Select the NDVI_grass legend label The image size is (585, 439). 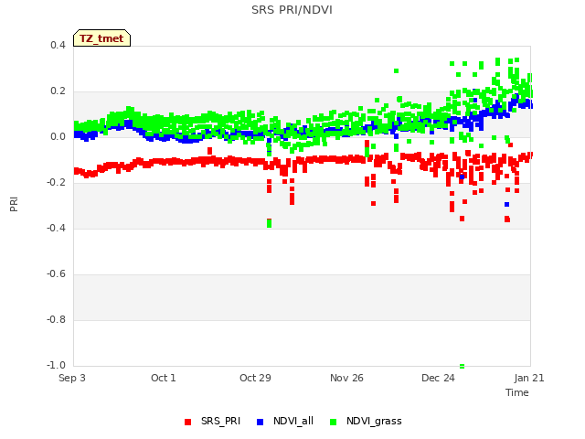coord(374,421)
